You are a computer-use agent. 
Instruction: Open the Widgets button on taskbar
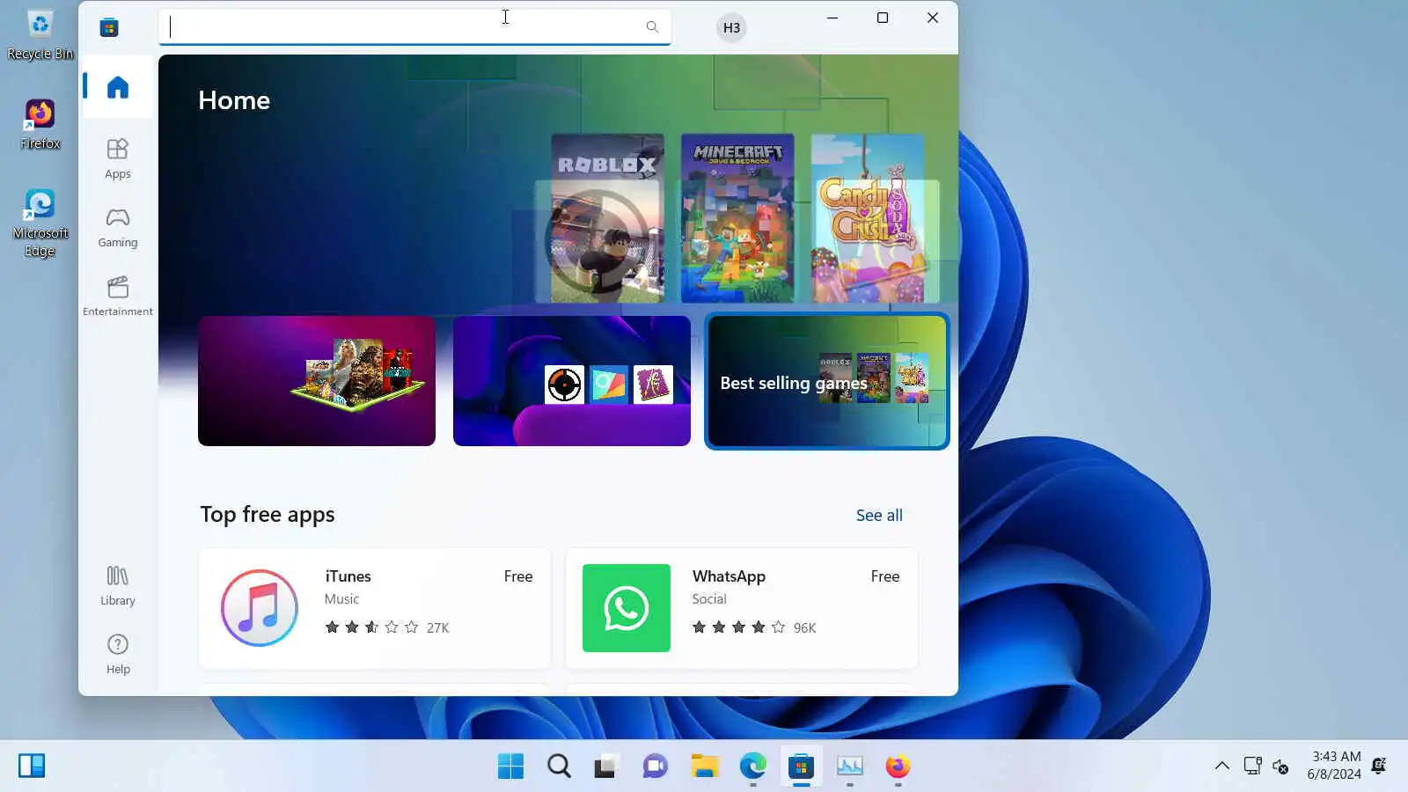point(32,766)
